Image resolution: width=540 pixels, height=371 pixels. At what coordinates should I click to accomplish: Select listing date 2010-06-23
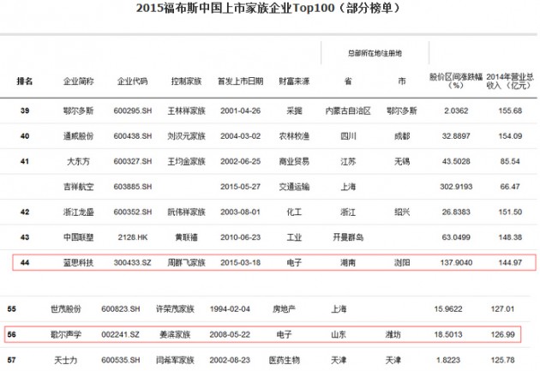(240, 237)
